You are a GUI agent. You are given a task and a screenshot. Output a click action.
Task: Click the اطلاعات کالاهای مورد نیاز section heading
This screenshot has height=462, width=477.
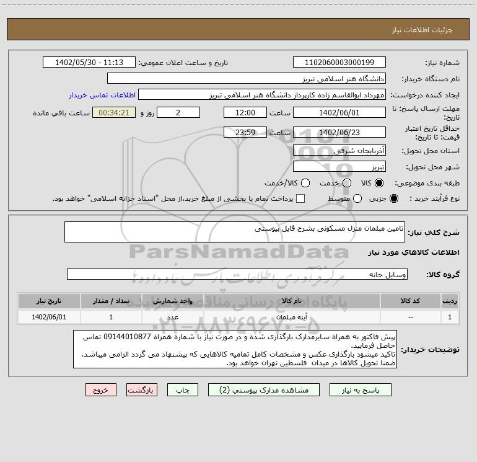point(413,252)
